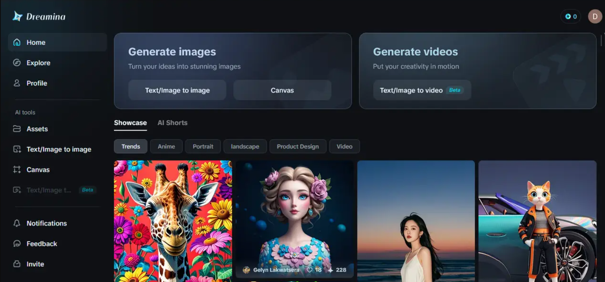
Task: Click the Assets folder icon
Action: pos(17,129)
